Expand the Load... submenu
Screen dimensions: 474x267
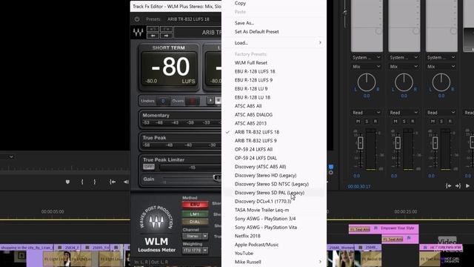tap(274, 43)
